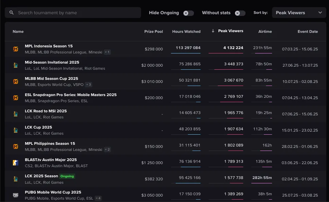
Task: Click the search tournament by name field
Action: (76, 13)
